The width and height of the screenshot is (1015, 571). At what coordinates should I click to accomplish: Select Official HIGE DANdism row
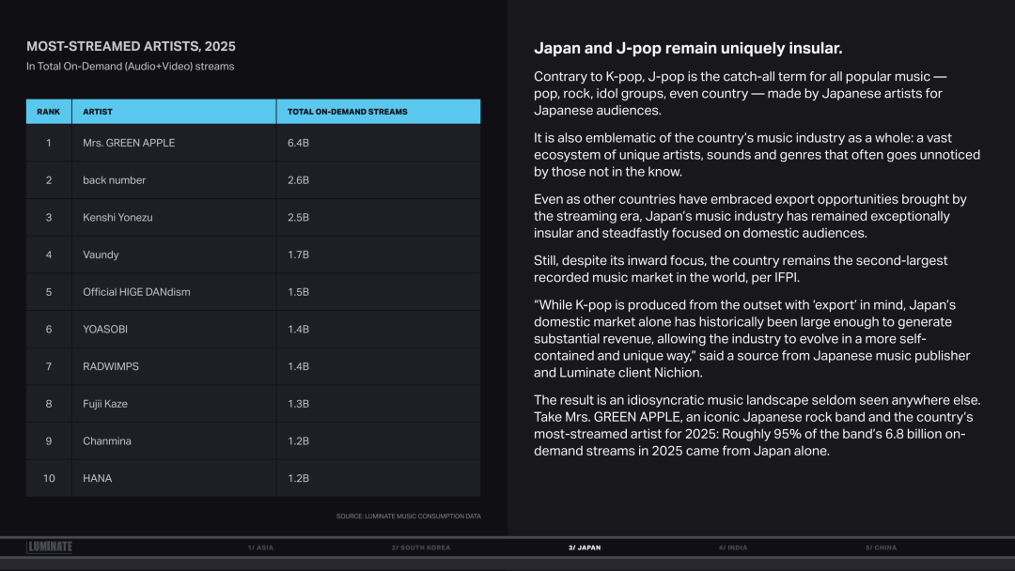[136, 292]
